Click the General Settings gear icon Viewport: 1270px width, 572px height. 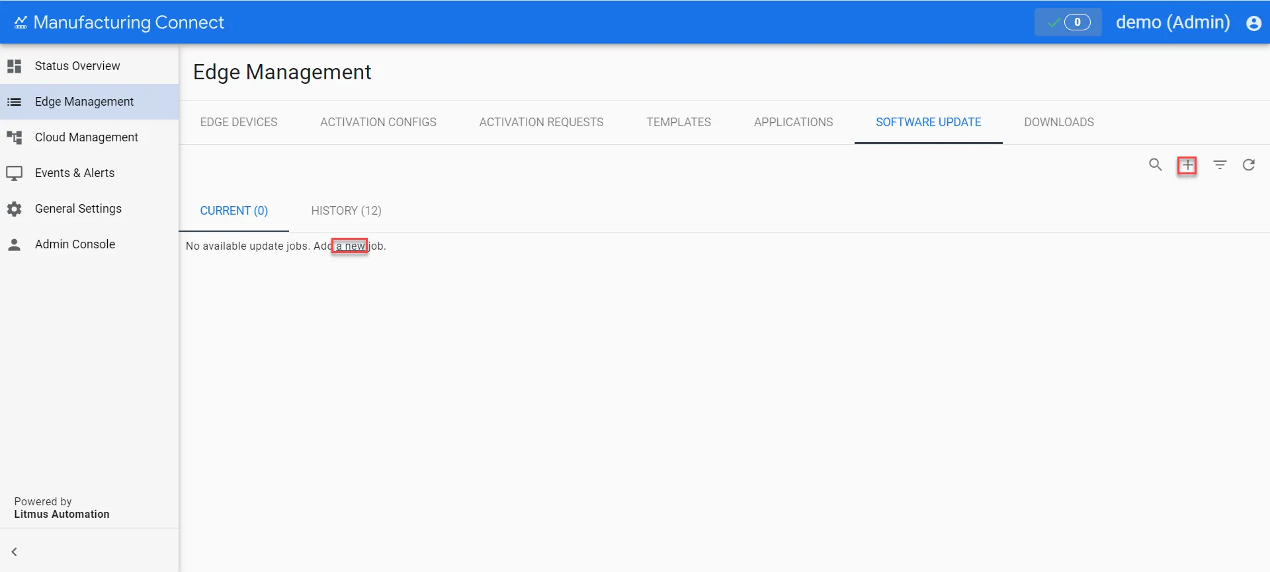[14, 209]
